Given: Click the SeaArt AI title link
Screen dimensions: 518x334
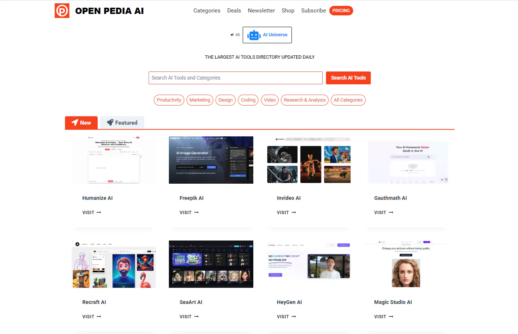Looking at the screenshot, I should 191,302.
